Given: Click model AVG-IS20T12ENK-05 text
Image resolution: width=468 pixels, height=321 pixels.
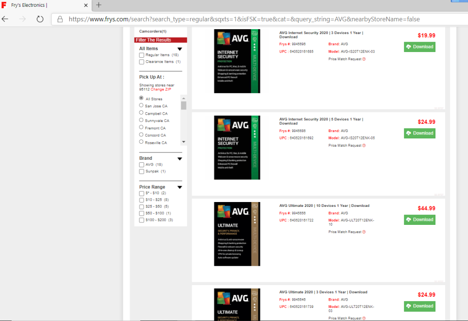Looking at the screenshot, I should coord(358,138).
